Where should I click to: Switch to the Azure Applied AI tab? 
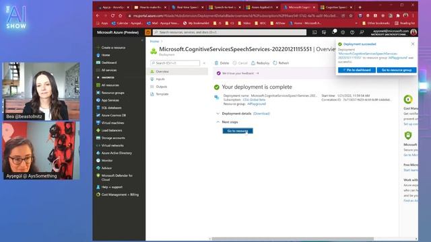click(x=262, y=7)
